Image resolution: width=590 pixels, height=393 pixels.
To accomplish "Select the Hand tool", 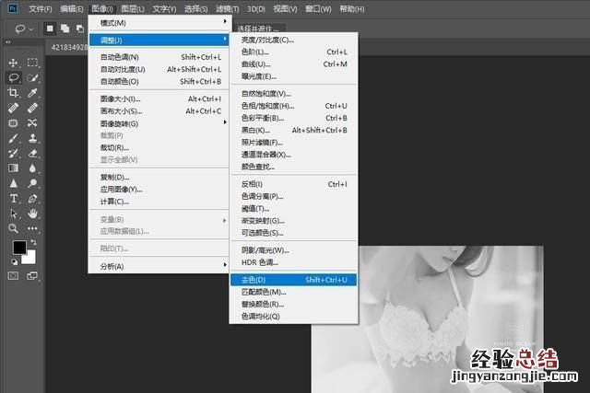I will coord(32,214).
